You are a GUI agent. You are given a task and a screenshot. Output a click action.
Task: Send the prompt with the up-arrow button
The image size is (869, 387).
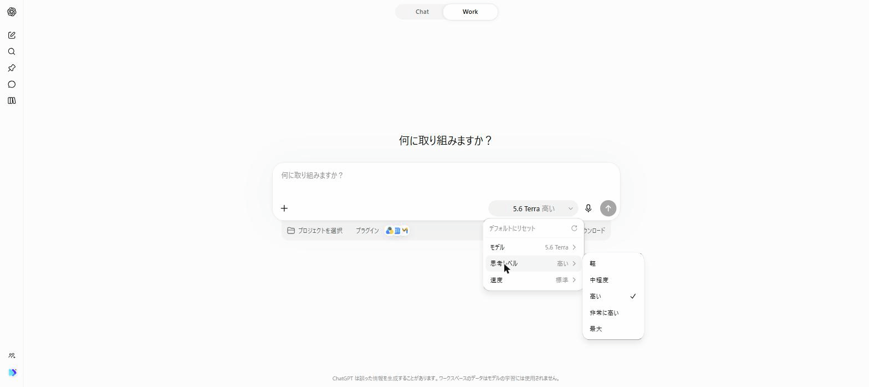pyautogui.click(x=608, y=208)
